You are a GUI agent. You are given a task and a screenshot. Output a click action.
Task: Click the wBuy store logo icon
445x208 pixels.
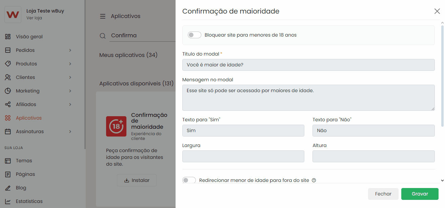pyautogui.click(x=13, y=15)
